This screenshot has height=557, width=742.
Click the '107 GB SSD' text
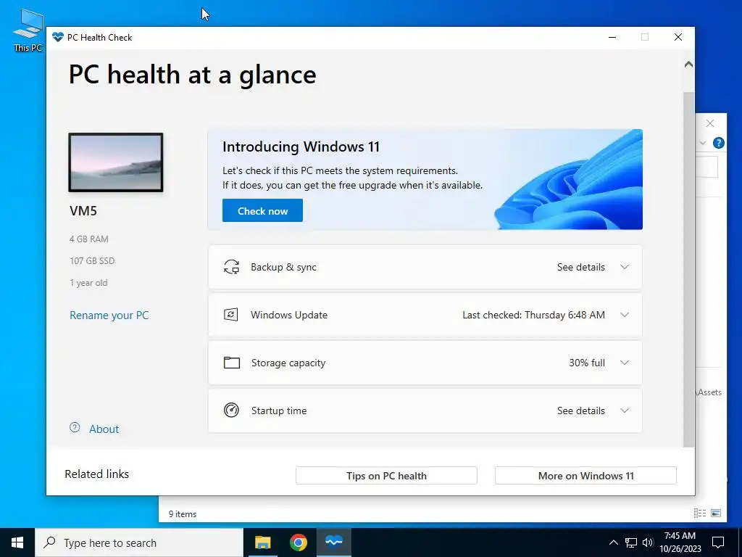tap(92, 261)
